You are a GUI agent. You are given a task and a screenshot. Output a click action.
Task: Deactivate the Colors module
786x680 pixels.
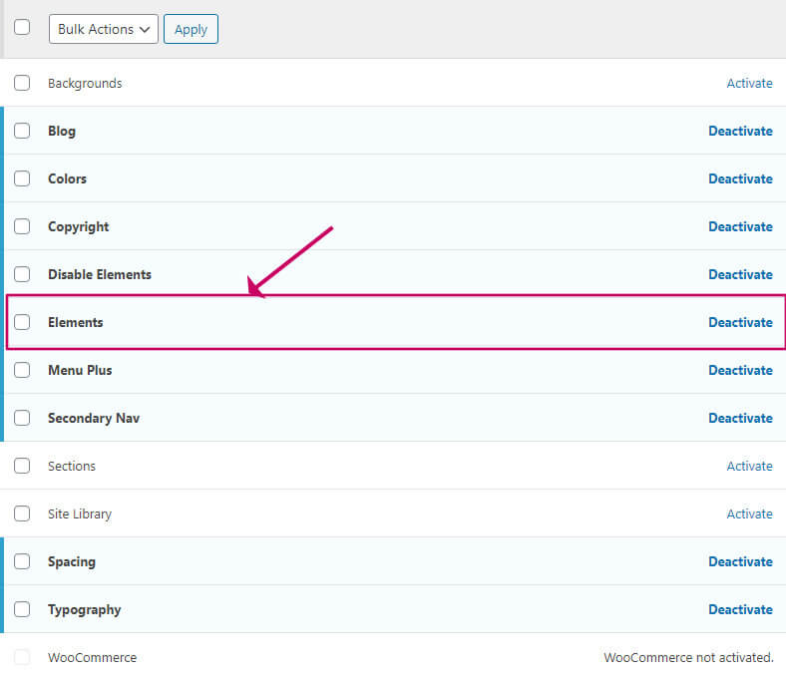click(740, 178)
